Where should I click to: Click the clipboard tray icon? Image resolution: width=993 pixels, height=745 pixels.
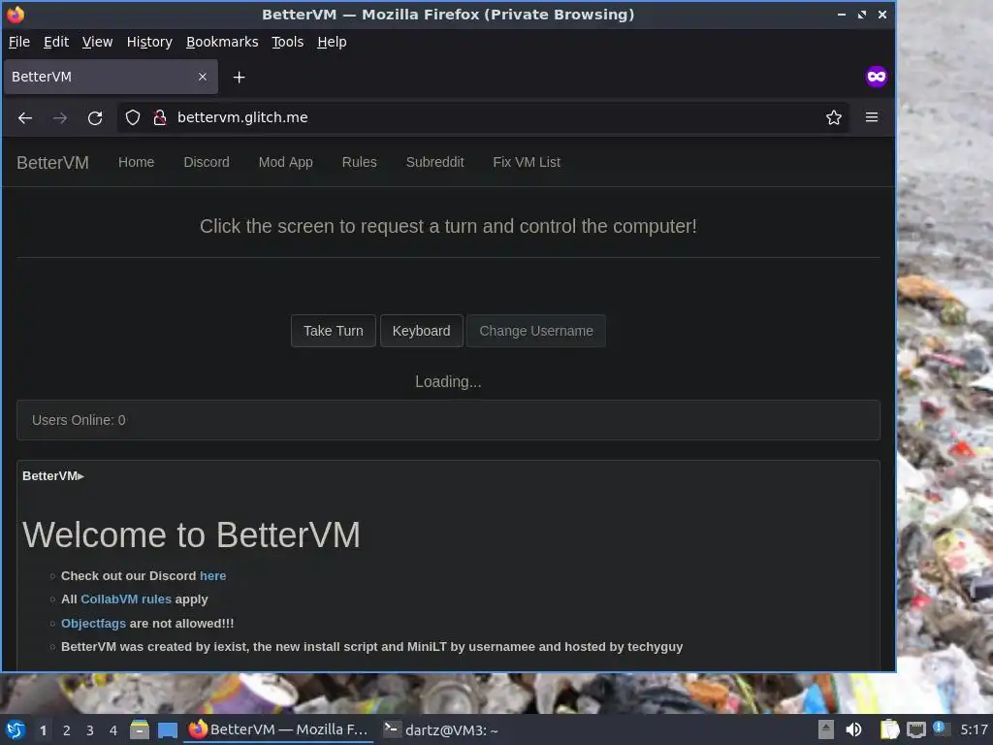click(890, 729)
